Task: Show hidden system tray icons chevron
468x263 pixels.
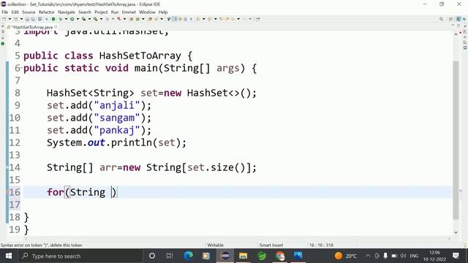Action: click(x=368, y=256)
